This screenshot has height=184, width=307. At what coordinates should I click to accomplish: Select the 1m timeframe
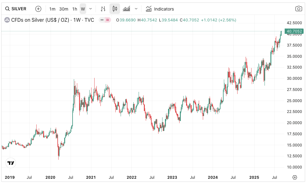[52, 9]
